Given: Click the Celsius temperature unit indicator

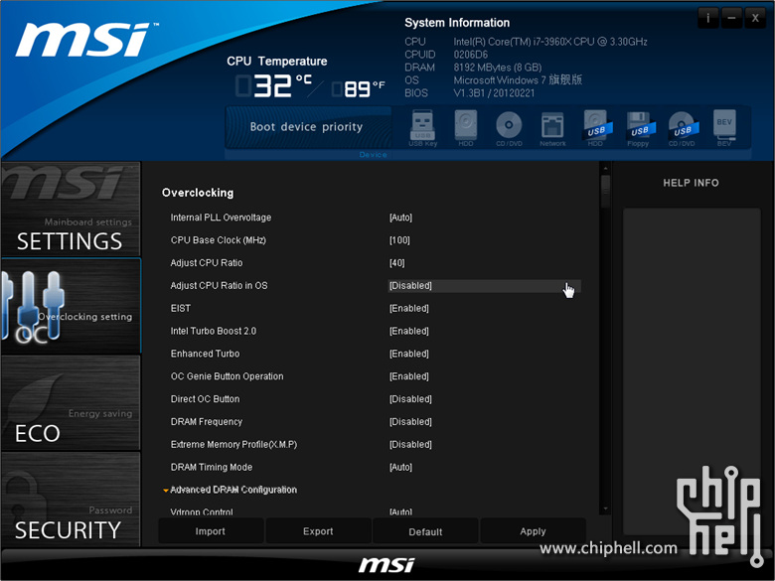Looking at the screenshot, I should point(303,79).
